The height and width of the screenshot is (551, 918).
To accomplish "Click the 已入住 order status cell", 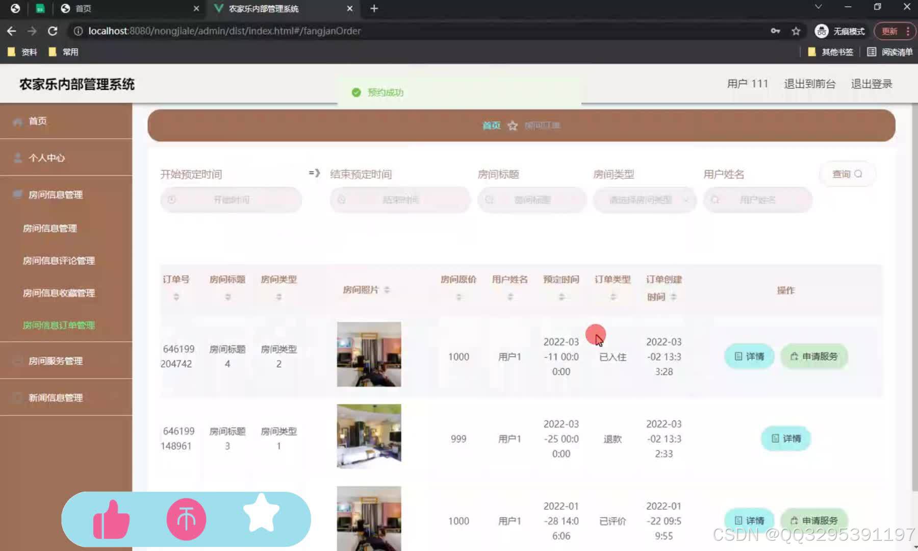I will click(x=613, y=357).
